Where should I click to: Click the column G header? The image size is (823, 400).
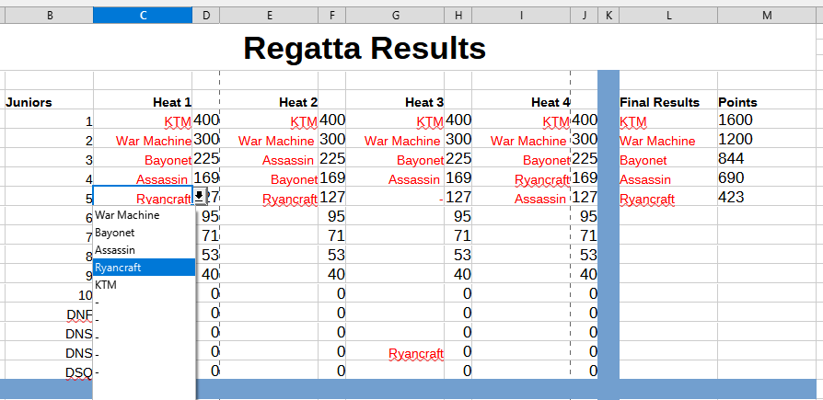pyautogui.click(x=395, y=16)
